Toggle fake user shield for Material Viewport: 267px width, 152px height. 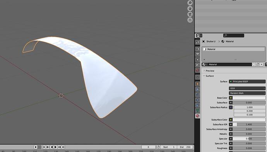(254, 64)
